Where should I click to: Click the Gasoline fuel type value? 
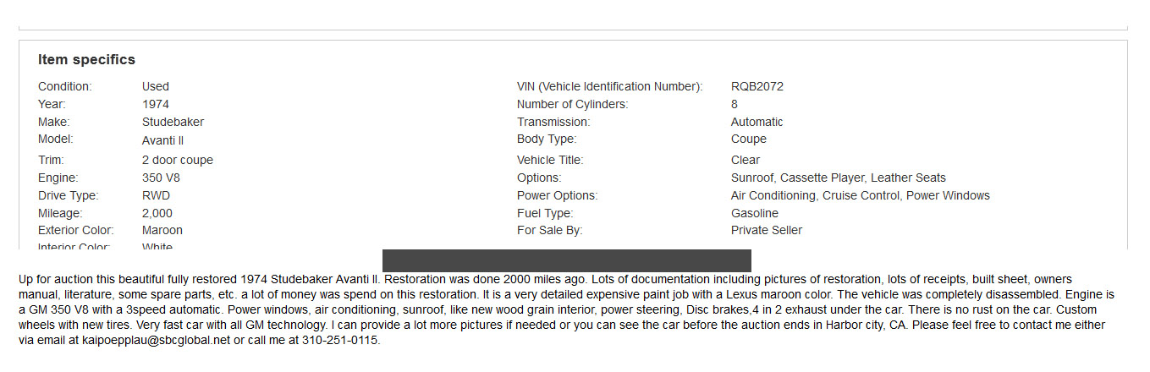click(754, 213)
